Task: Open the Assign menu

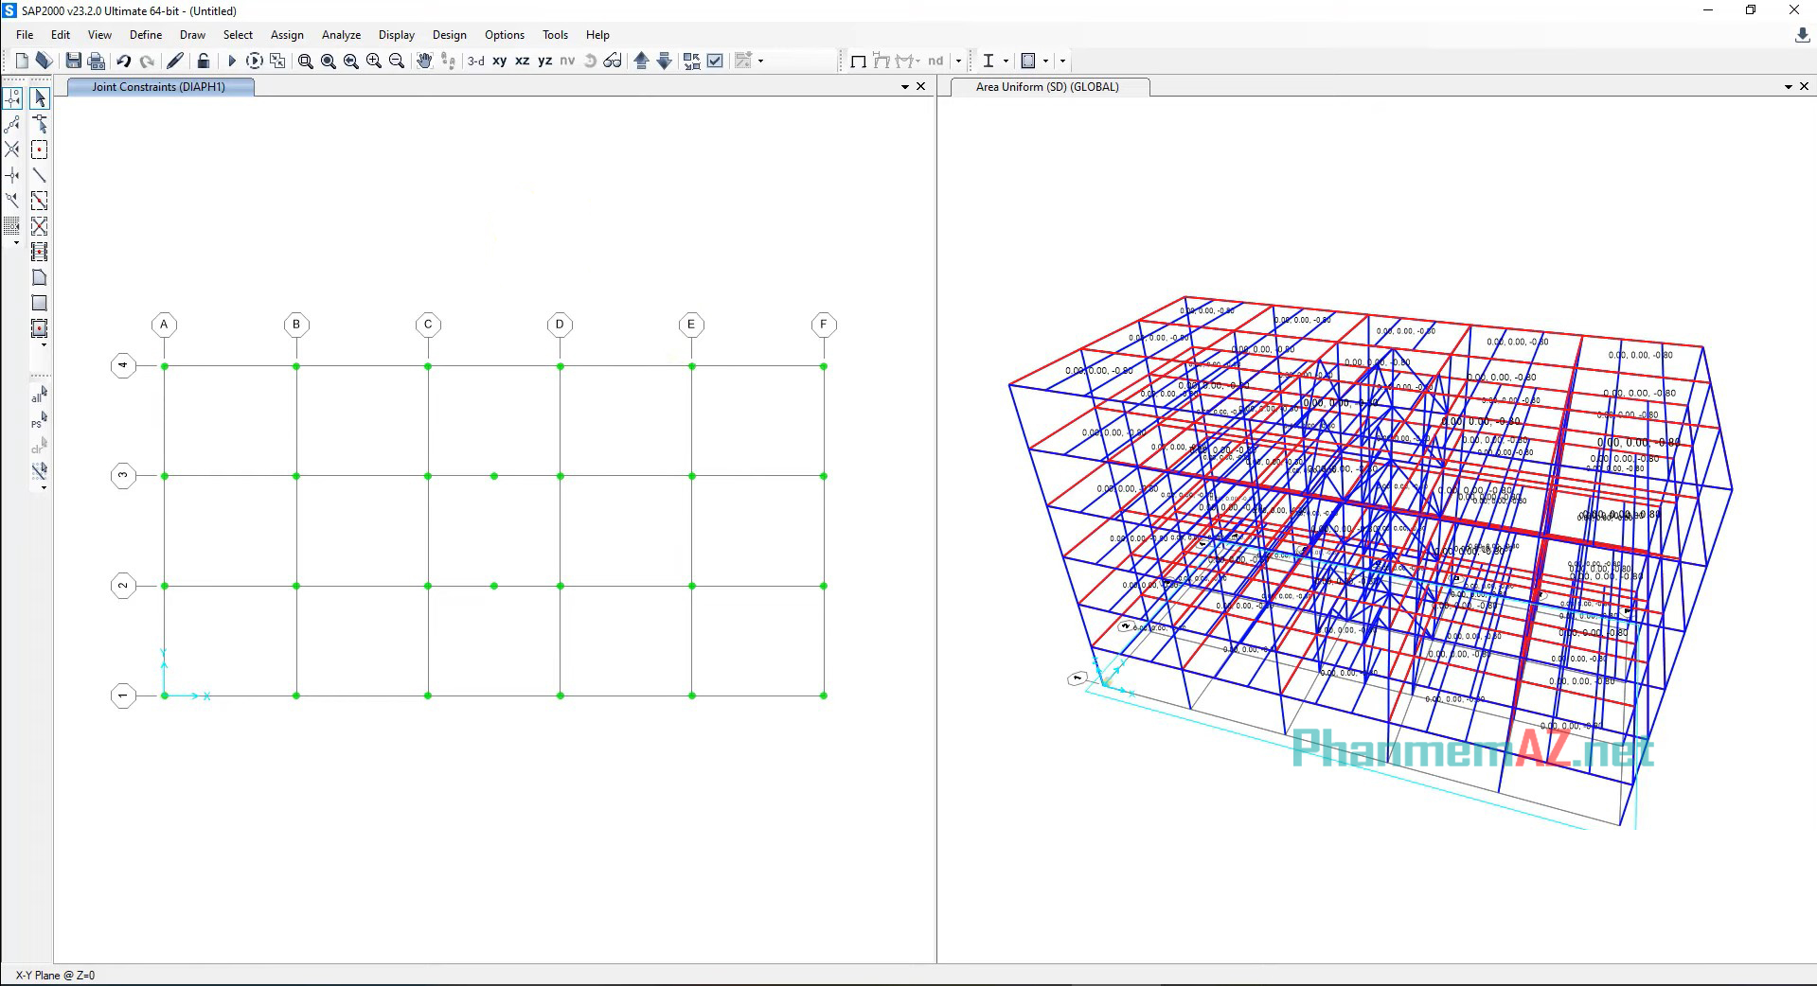Action: pyautogui.click(x=287, y=35)
